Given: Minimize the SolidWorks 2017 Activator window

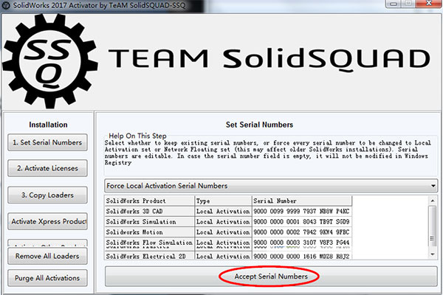Looking at the screenshot, I should click(x=394, y=4).
